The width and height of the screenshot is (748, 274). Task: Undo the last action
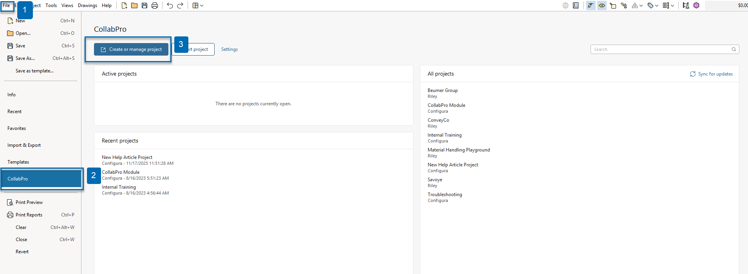pyautogui.click(x=170, y=5)
